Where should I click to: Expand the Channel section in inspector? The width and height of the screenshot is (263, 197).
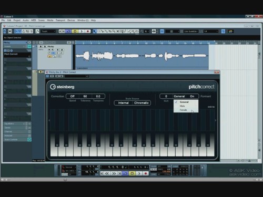coord(17,132)
